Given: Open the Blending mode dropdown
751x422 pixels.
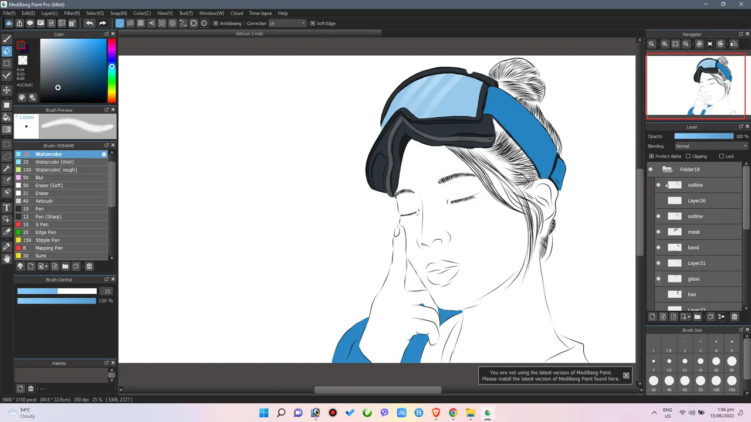Looking at the screenshot, I should pos(711,146).
